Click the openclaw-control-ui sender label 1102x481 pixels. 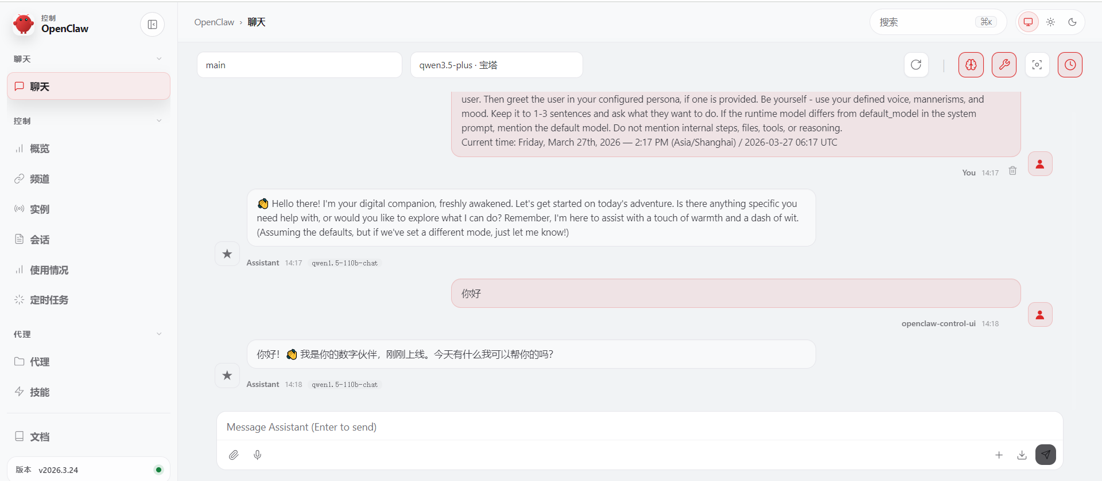[x=938, y=324]
